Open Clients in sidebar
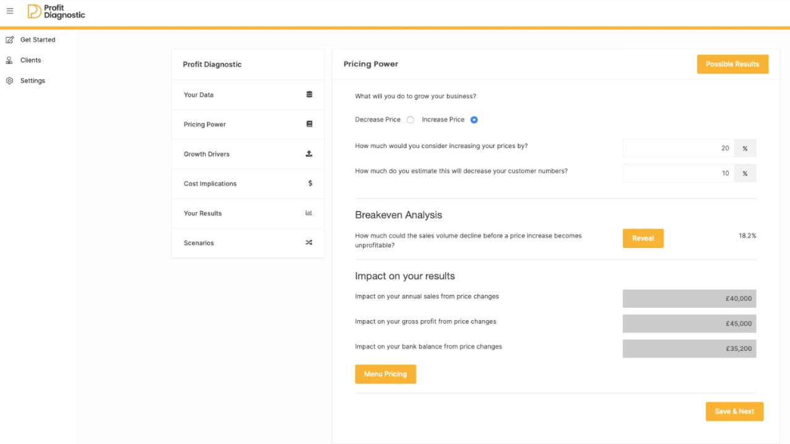 coord(31,60)
